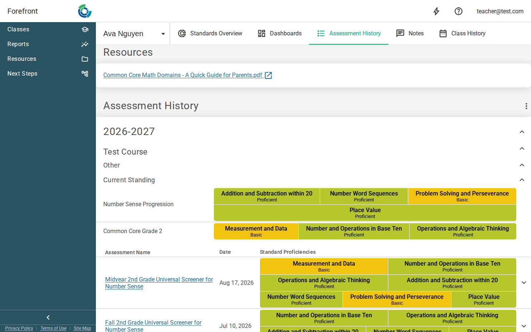531x332 pixels.
Task: Click the Current Standing Number Word Sequences tile
Action: [364, 196]
